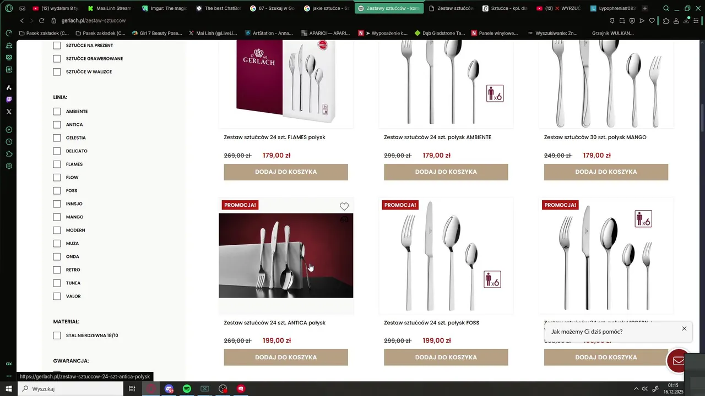This screenshot has height=396, width=705.
Task: Reload the gerlach.pl page
Action: click(41, 20)
